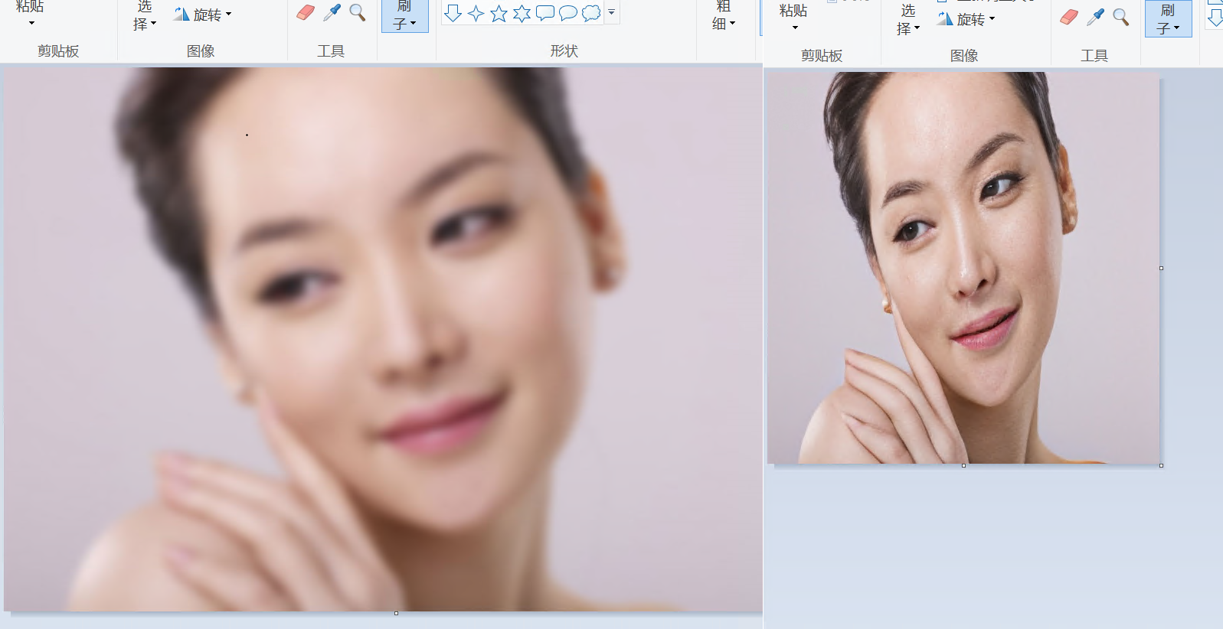The height and width of the screenshot is (629, 1223).
Task: Select the down arrow shape in blurred-image window
Action: (x=453, y=13)
